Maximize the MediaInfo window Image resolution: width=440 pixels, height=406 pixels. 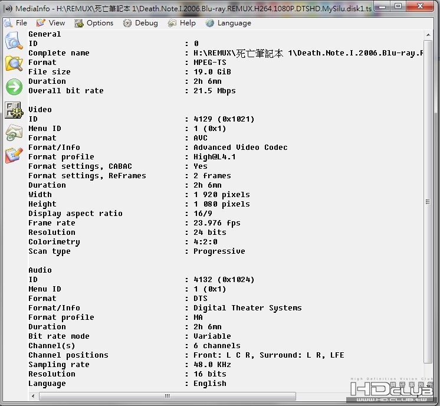398,6
